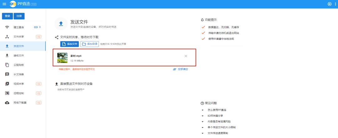
Task: Open 网络下载器 in sidebar
Action: point(23,103)
